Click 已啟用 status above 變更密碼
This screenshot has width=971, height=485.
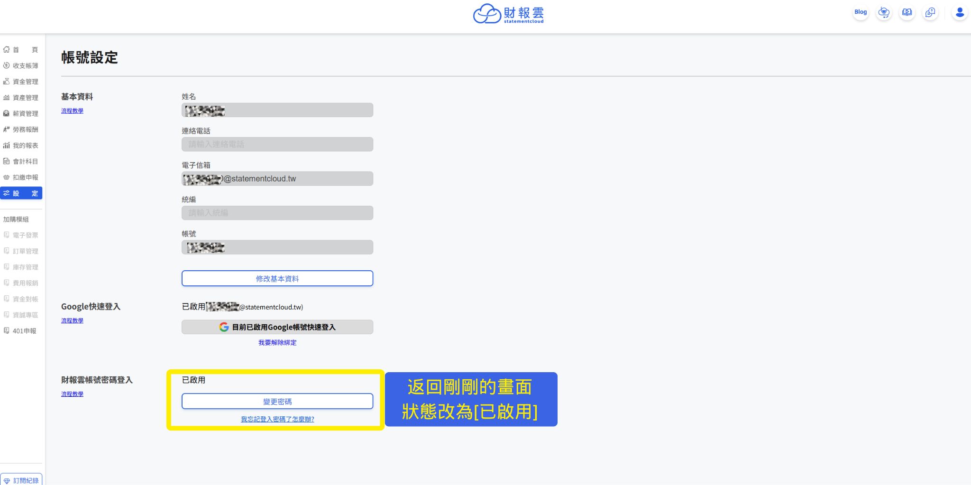tap(193, 380)
